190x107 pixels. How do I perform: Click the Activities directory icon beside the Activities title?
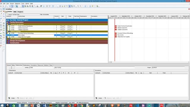(4, 9)
